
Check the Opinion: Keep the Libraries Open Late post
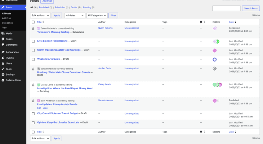pyautogui.click(x=33, y=123)
